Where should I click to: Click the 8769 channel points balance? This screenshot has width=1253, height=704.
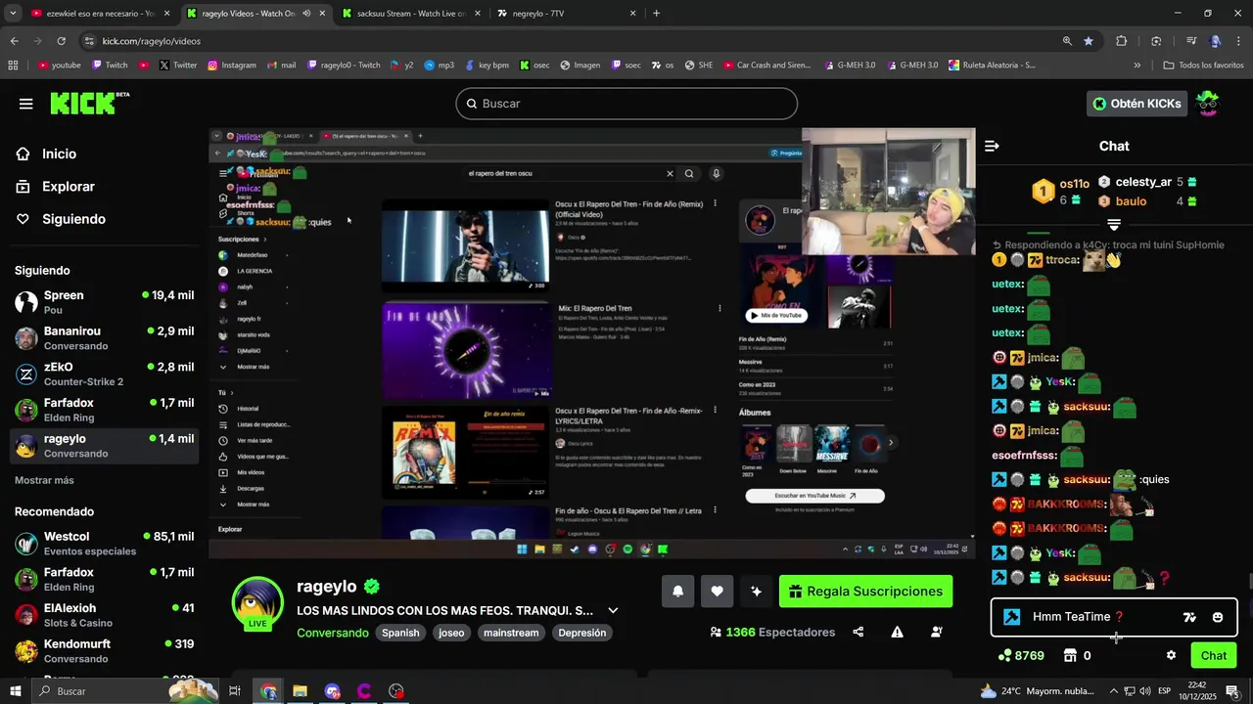pos(1021,655)
